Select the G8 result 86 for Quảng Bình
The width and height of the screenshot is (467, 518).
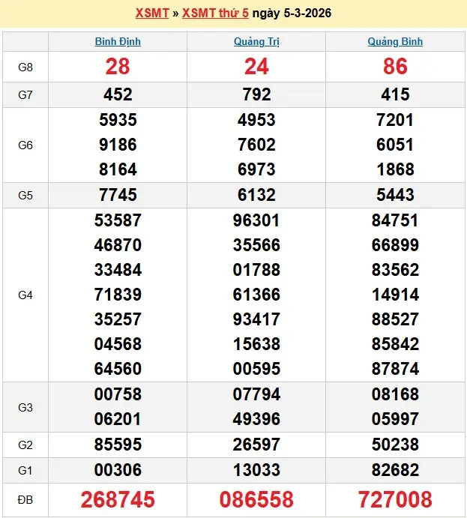point(395,67)
